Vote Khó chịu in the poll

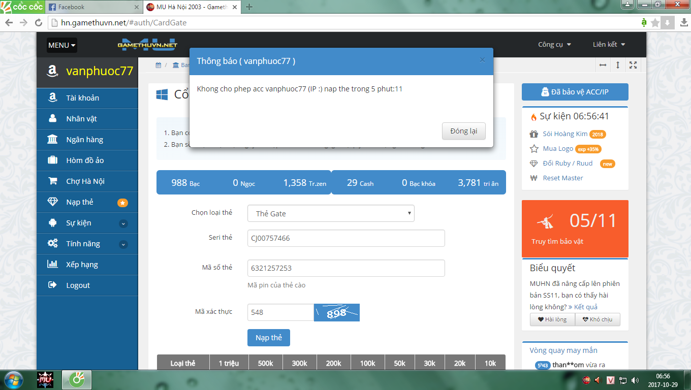598,319
